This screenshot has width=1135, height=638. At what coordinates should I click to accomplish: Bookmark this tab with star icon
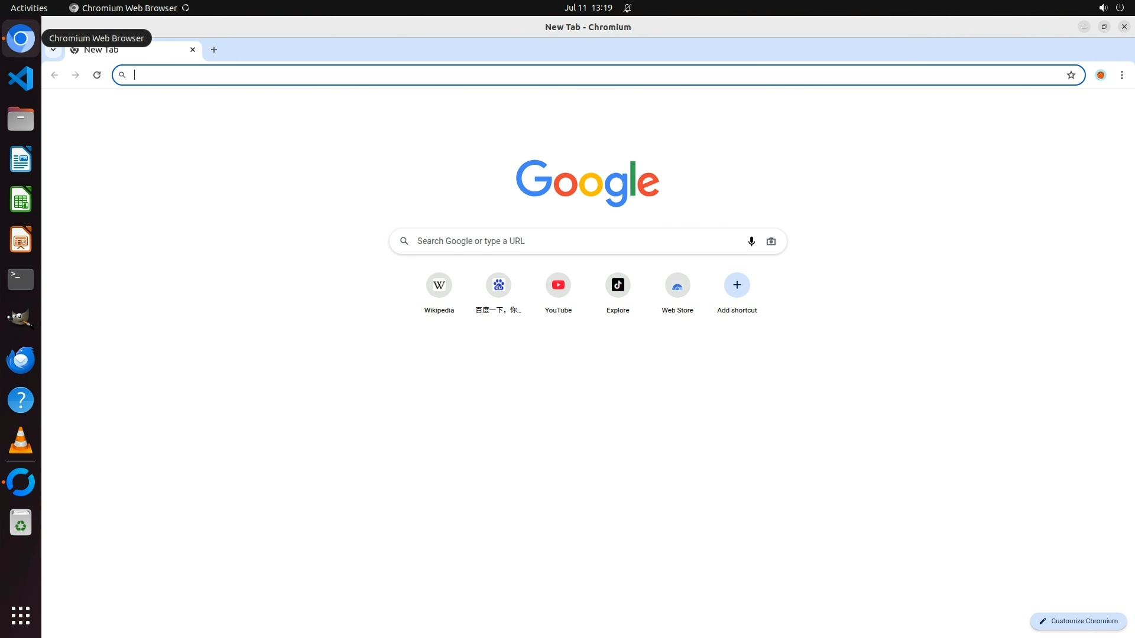(x=1071, y=75)
